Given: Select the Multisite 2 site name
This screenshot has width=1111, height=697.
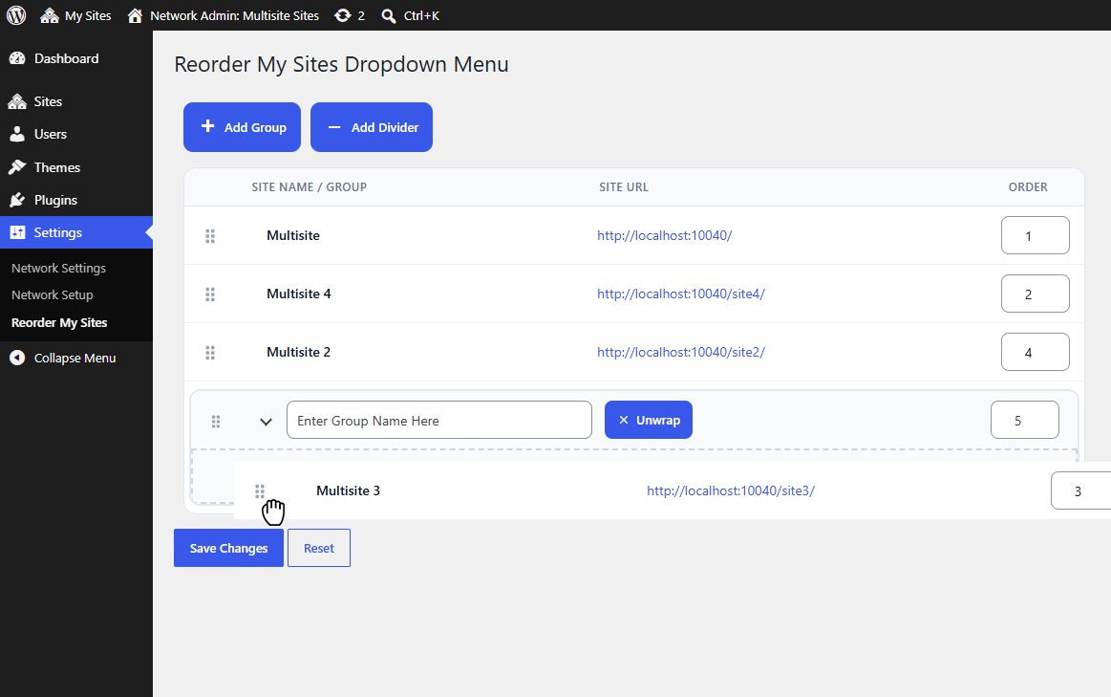Looking at the screenshot, I should tap(298, 352).
